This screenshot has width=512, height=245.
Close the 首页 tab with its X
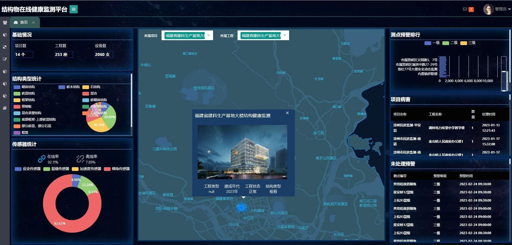click(x=33, y=23)
